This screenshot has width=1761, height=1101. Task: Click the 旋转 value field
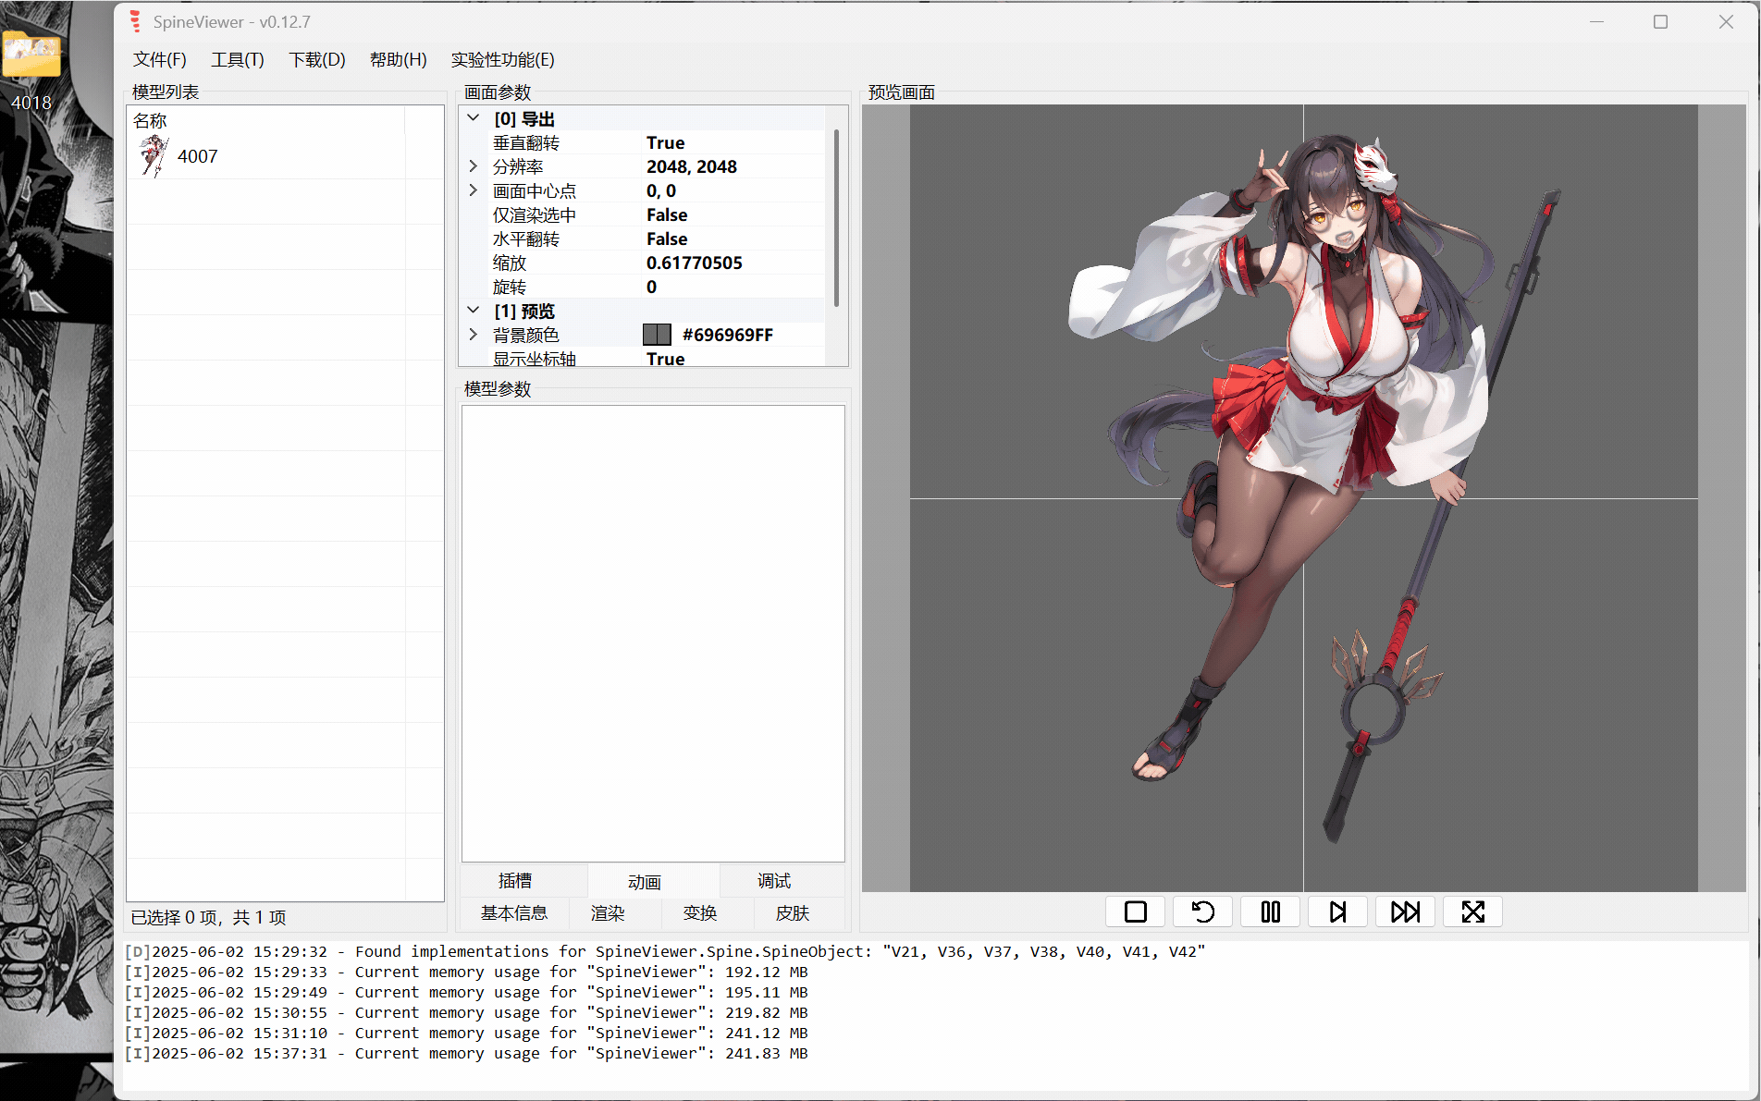(734, 287)
